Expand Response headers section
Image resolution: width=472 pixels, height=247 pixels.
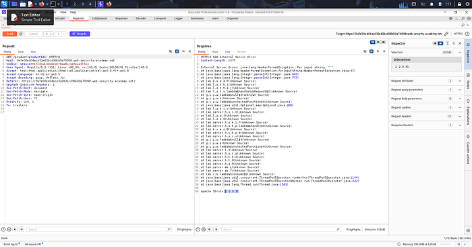tap(460, 126)
